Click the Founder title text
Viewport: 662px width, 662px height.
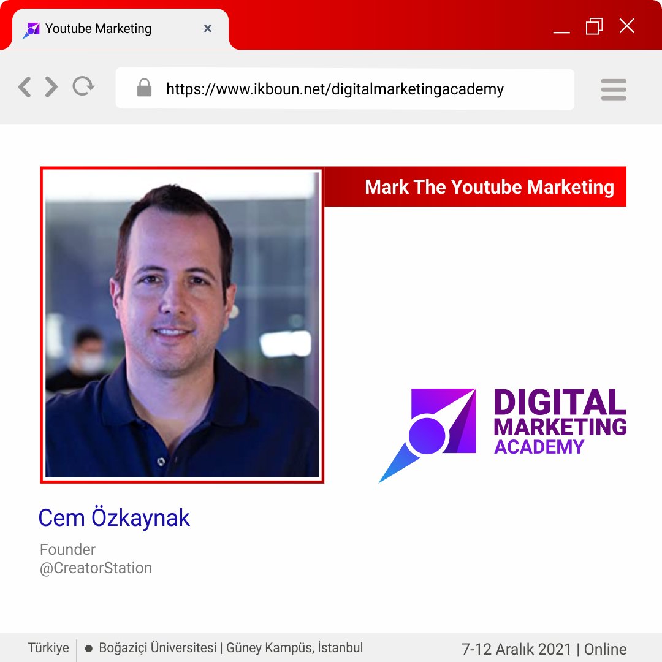click(67, 549)
